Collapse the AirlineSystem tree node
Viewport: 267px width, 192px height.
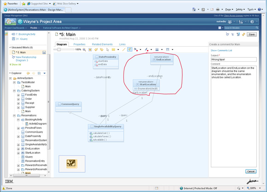pyautogui.click(x=11, y=78)
